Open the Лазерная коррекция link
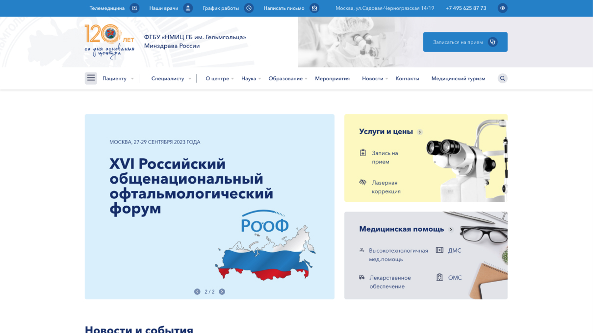593x333 pixels. pyautogui.click(x=387, y=187)
